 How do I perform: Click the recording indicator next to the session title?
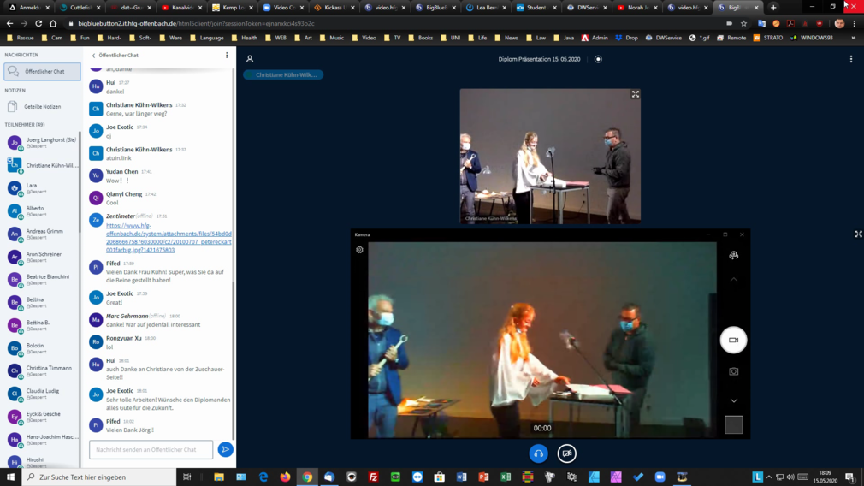598,59
